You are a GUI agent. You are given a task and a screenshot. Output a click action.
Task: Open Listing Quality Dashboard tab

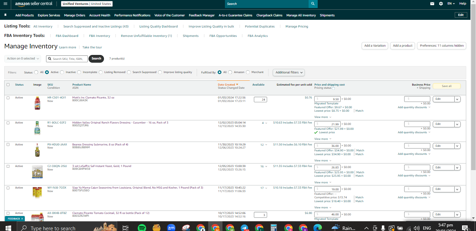[x=159, y=26]
